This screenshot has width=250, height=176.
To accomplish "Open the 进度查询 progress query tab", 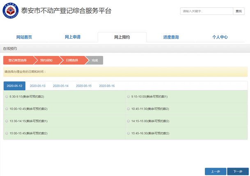I will tap(171, 37).
